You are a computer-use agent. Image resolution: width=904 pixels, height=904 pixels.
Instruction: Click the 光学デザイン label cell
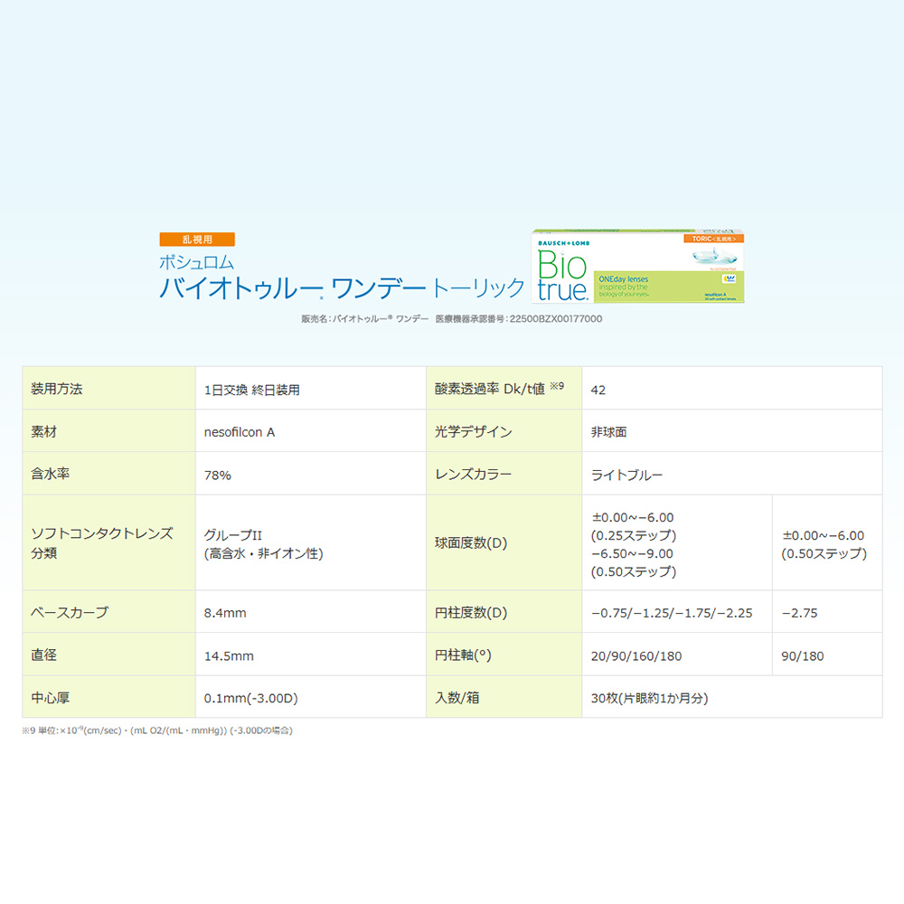(x=504, y=430)
